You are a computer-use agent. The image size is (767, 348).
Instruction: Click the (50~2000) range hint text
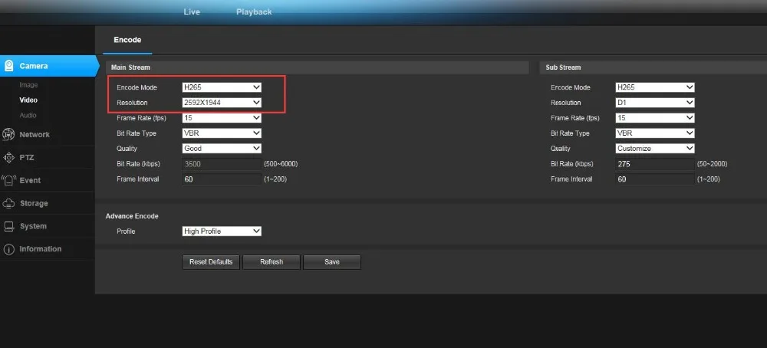(x=713, y=164)
